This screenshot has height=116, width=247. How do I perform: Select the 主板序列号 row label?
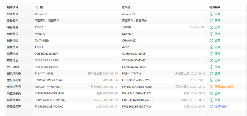[14, 80]
